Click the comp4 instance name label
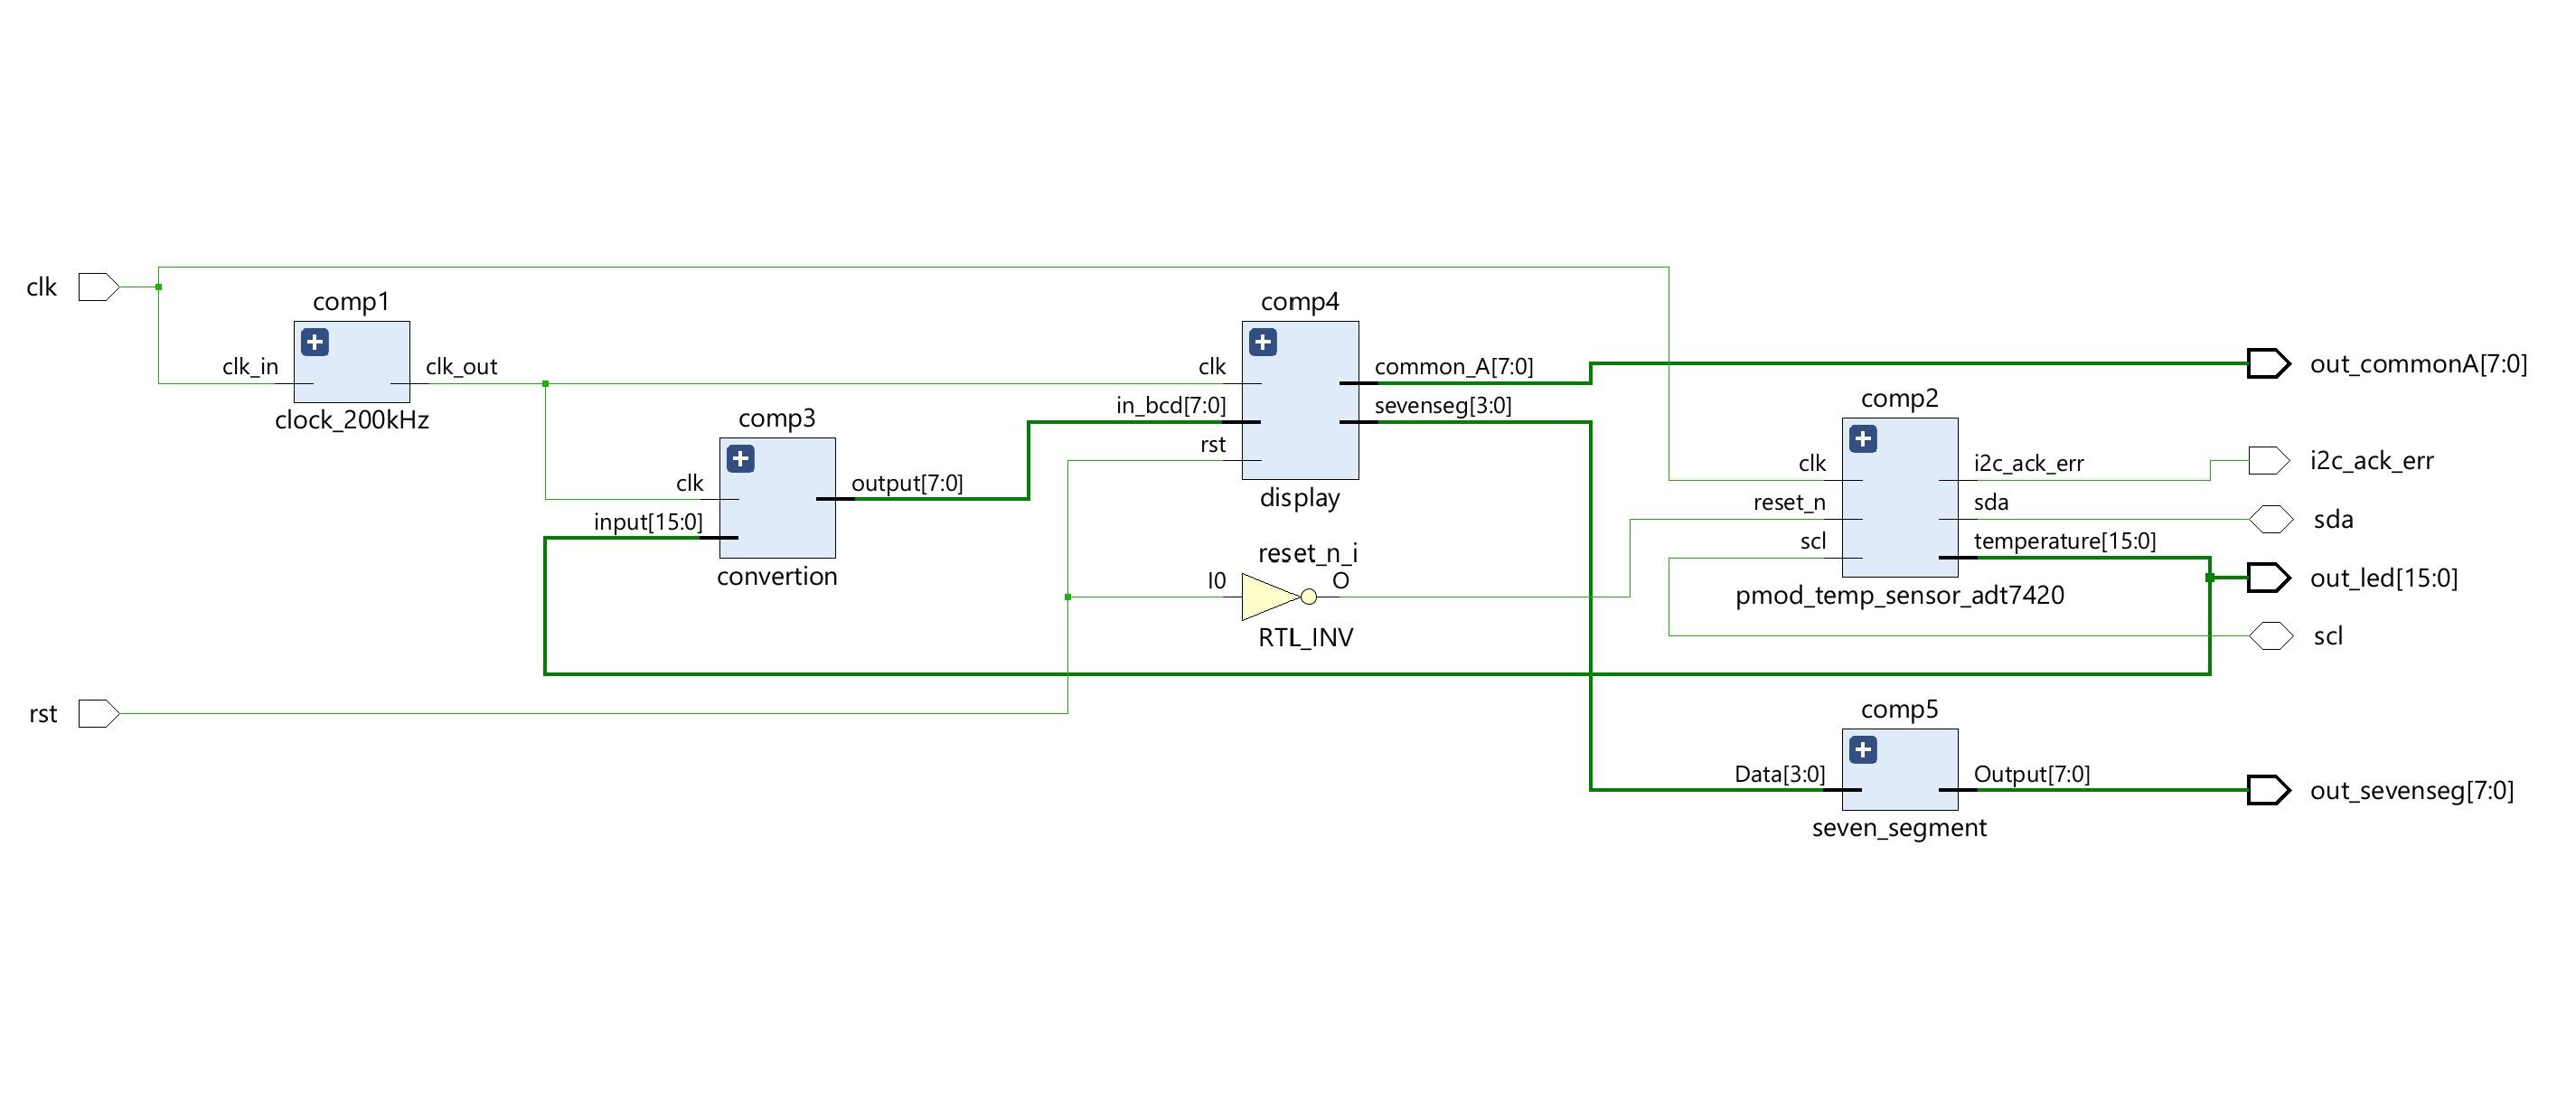Viewport: 2576px width, 1119px height. [x=1300, y=302]
